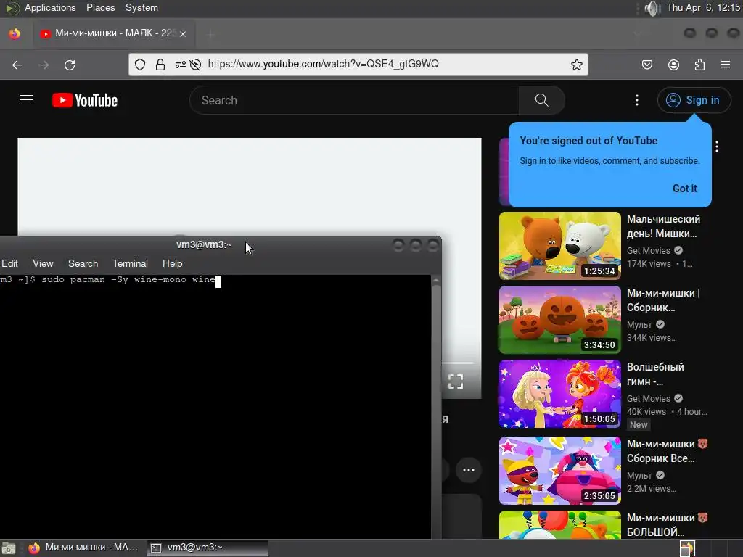Image resolution: width=743 pixels, height=557 pixels.
Task: Click the YouTube logo
Action: [85, 100]
